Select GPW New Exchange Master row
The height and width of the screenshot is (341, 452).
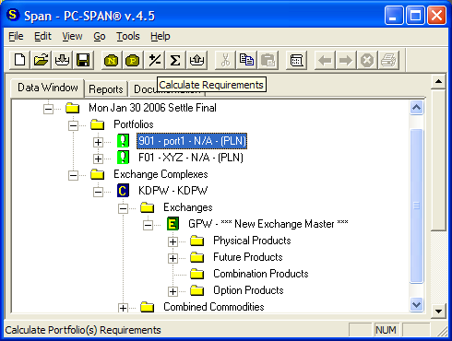coord(268,224)
